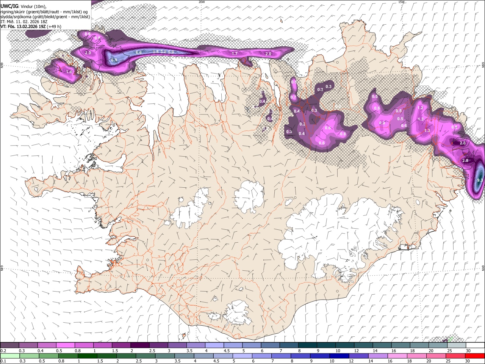Image resolution: width=485 pixels, height=364 pixels.
Task: Click the '0.2' label on snow scale
Action: point(3,351)
